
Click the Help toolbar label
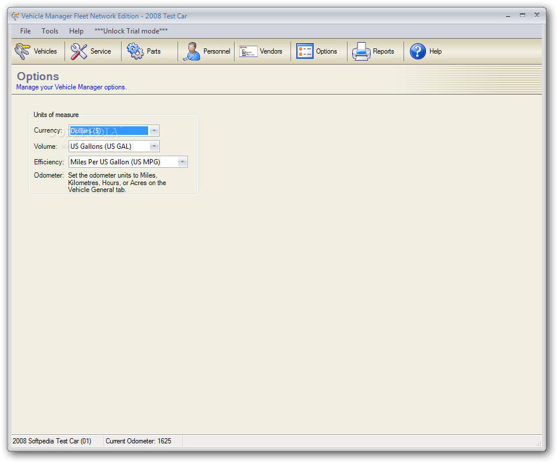pyautogui.click(x=435, y=51)
